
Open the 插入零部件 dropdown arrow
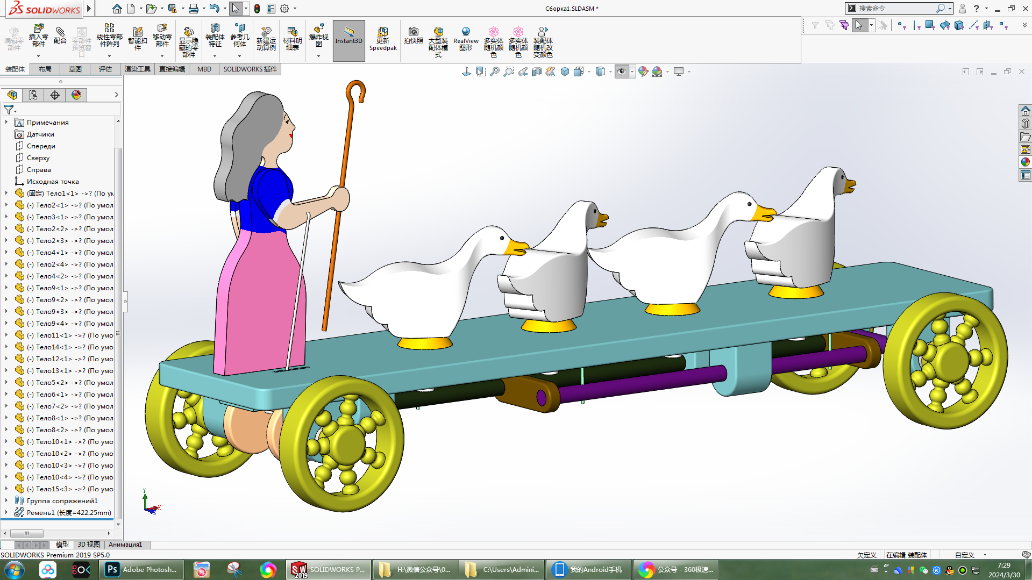[x=38, y=56]
